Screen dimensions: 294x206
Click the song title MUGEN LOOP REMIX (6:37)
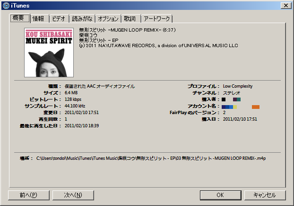(127, 30)
